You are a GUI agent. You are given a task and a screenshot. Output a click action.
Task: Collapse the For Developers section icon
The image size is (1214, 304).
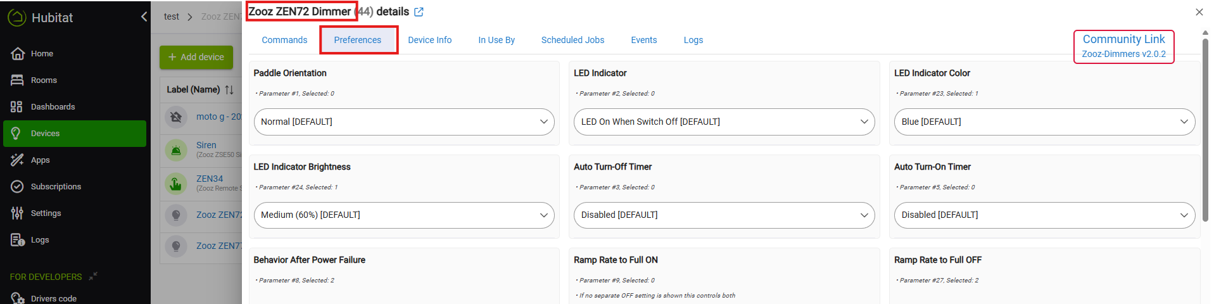(x=93, y=276)
